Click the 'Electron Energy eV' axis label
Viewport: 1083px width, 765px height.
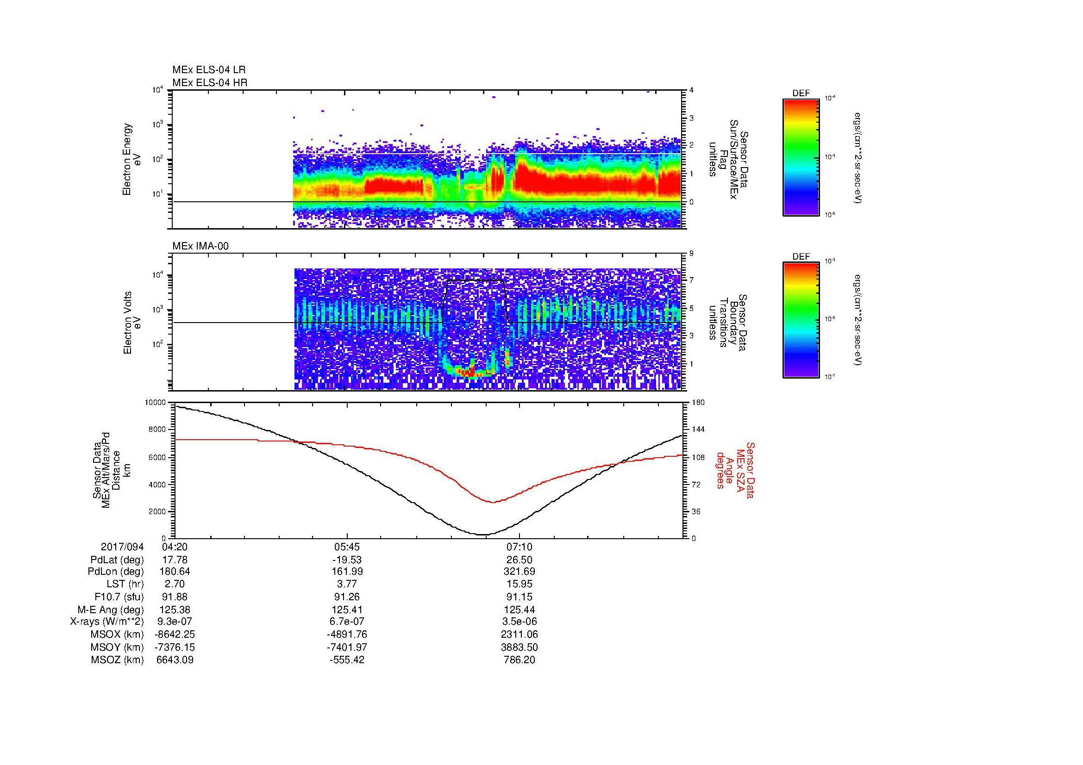131,159
